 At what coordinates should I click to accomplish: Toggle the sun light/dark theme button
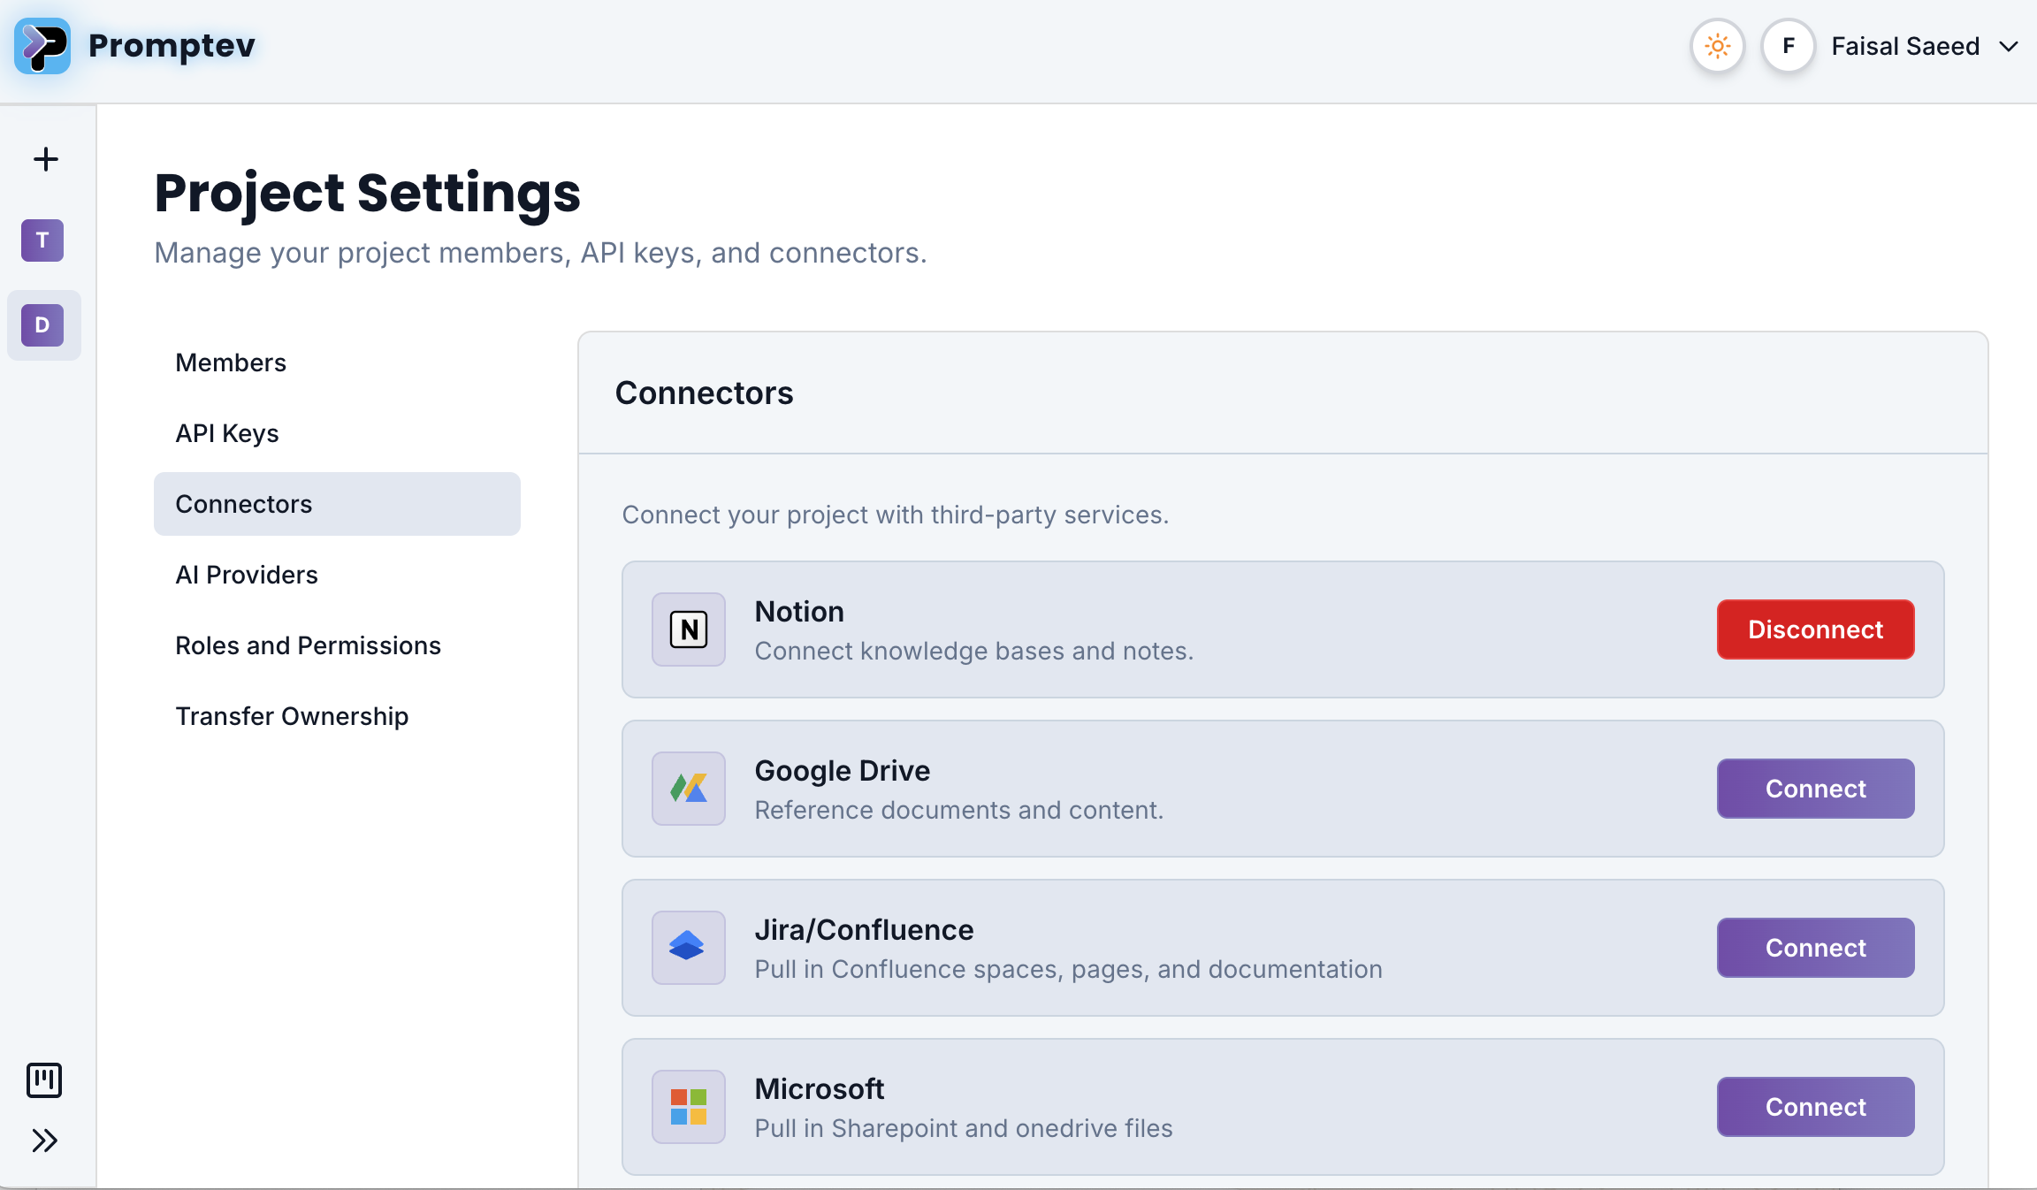[x=1717, y=46]
